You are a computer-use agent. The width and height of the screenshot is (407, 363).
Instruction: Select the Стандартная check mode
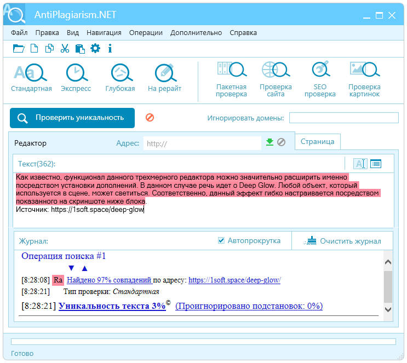pos(31,78)
